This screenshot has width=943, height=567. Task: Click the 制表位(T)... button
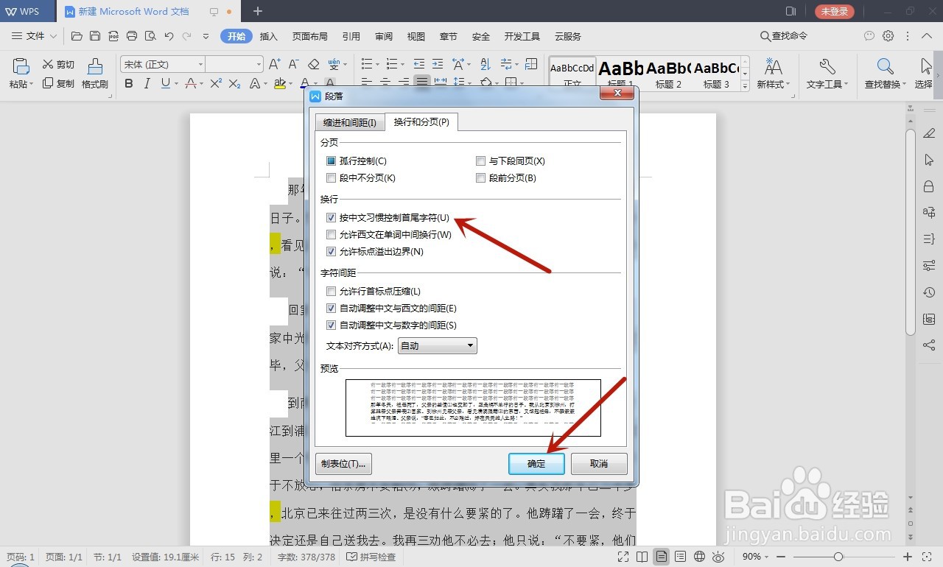tap(343, 463)
